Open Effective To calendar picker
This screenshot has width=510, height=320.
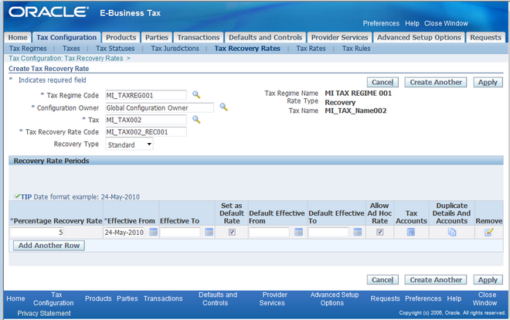click(x=209, y=232)
